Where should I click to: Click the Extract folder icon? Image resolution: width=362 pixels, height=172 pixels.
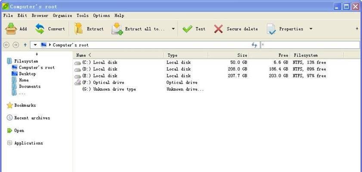click(78, 29)
